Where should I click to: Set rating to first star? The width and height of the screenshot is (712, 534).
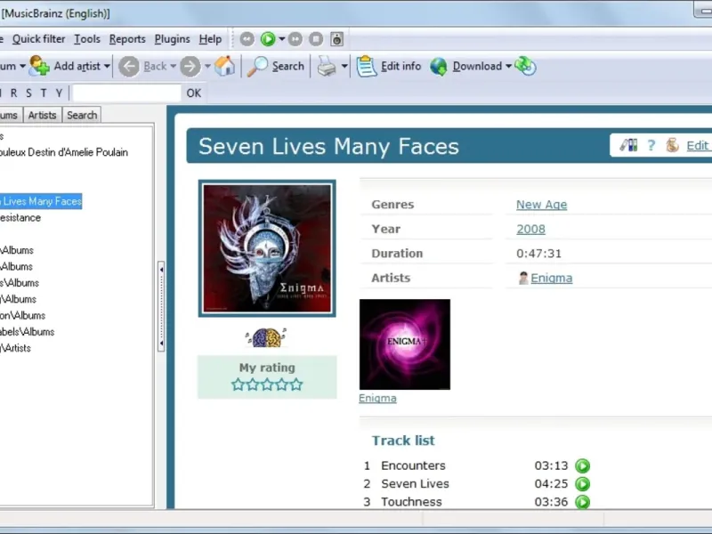[238, 384]
